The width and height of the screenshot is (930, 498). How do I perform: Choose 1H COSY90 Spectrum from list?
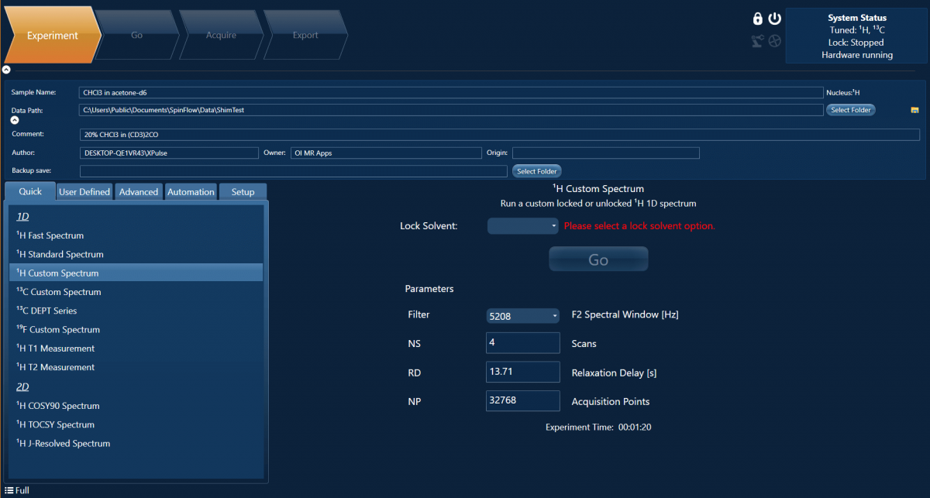pyautogui.click(x=58, y=406)
